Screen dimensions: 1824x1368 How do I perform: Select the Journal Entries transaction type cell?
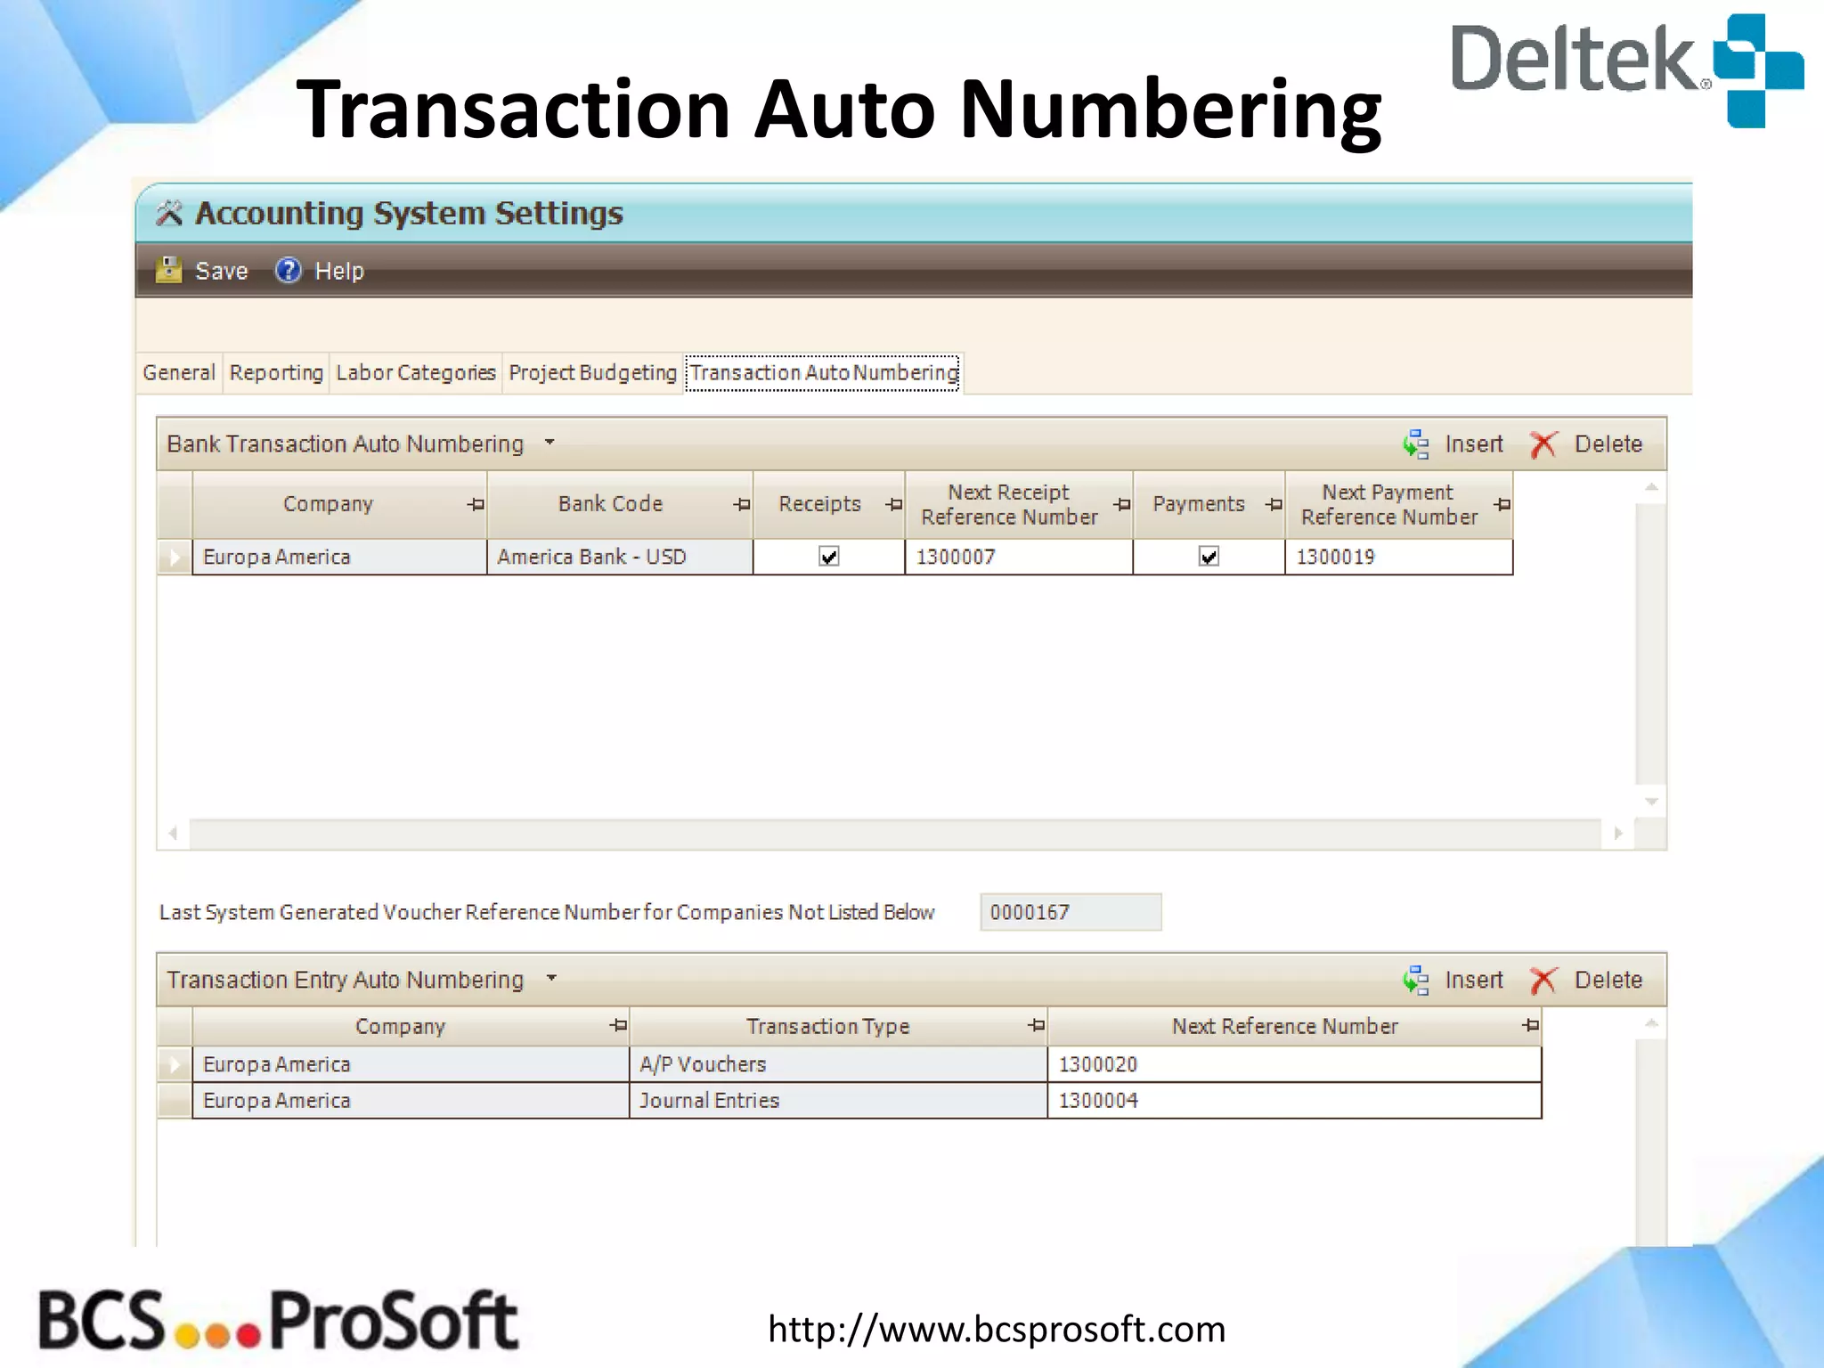[x=838, y=1101]
